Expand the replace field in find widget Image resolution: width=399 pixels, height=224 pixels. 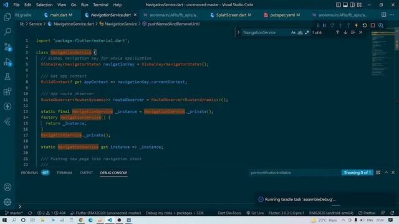(238, 32)
